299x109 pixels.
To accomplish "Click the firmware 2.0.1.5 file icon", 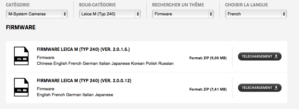I will [x=21, y=56].
